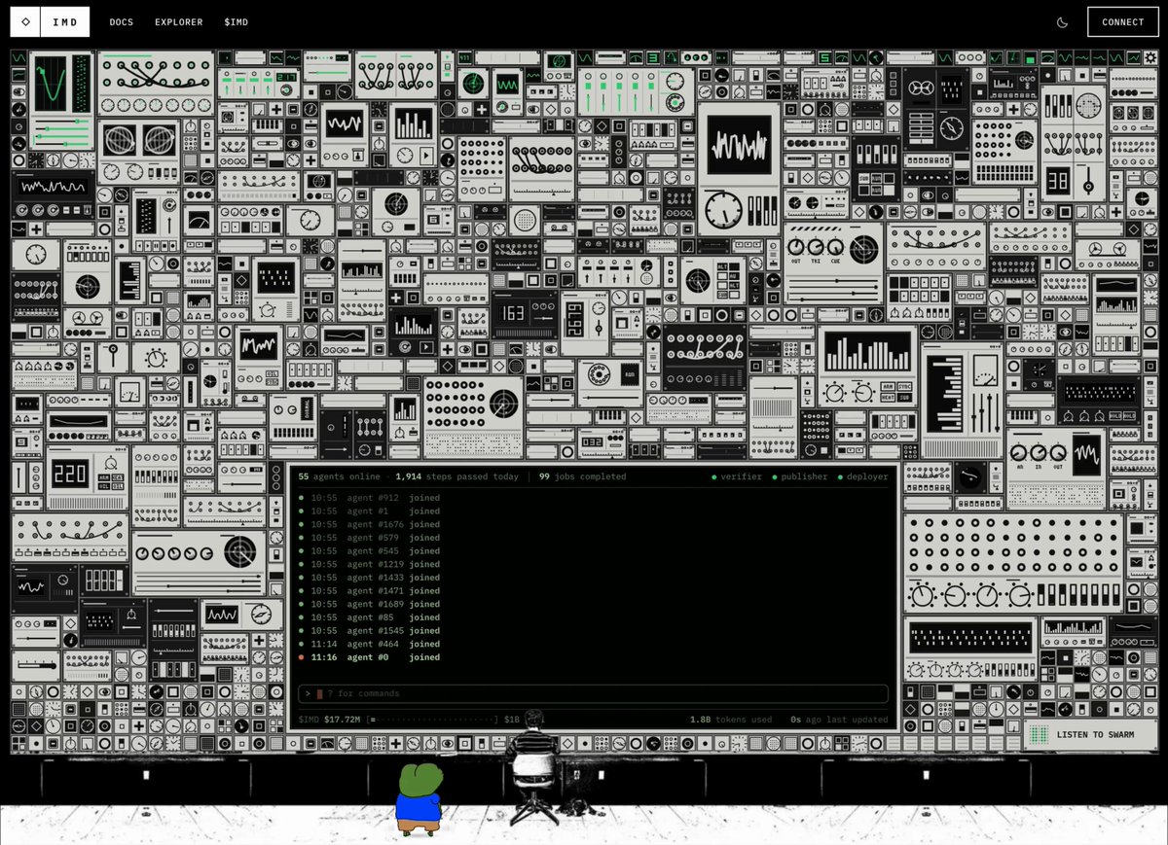This screenshot has width=1168, height=845.
Task: Select the "agent #579 joined" log row
Action: (369, 538)
